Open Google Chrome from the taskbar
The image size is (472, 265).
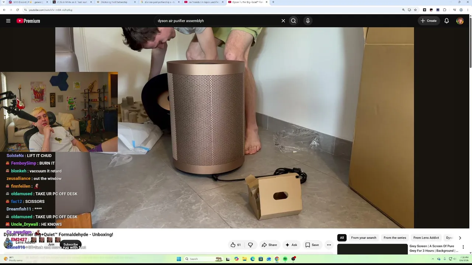pos(277,259)
